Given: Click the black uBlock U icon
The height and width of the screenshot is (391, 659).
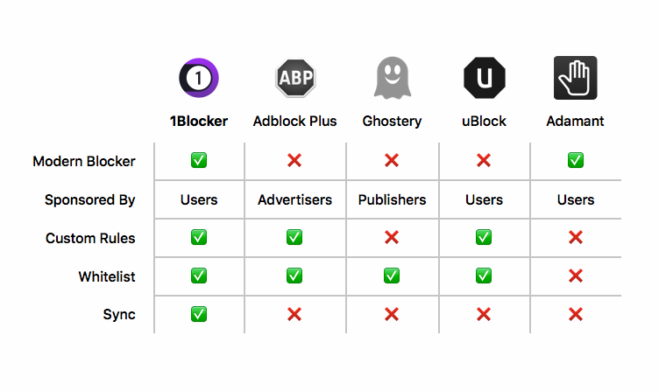Looking at the screenshot, I should click(x=484, y=78).
